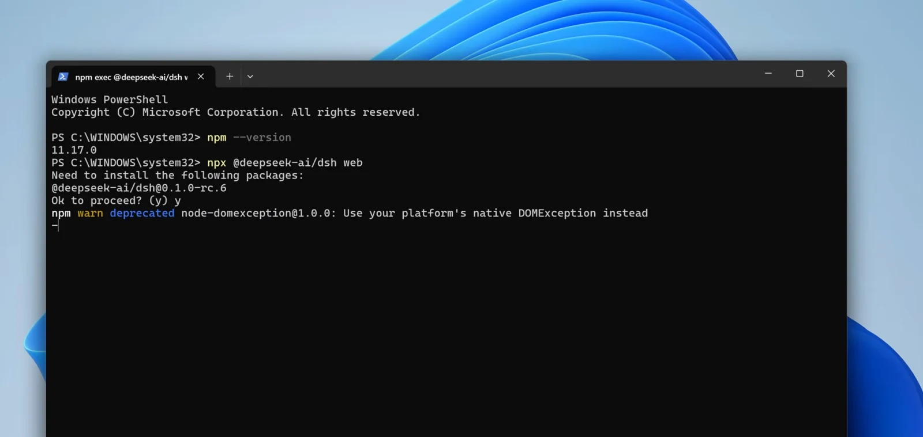Click the 'npm --version' command text

[249, 138]
